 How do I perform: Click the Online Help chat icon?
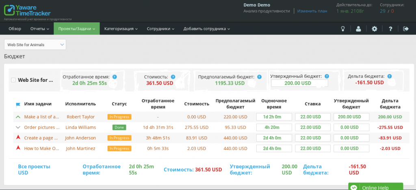click(x=354, y=187)
